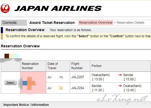Click the Award Ticket Reservation title

pos(52,23)
